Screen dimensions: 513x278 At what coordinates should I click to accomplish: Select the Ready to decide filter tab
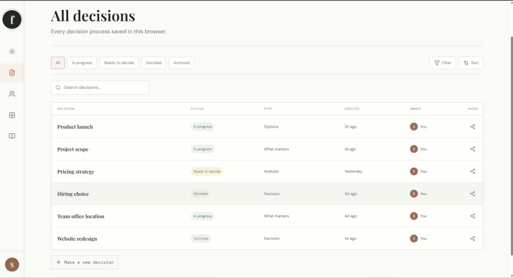click(119, 63)
